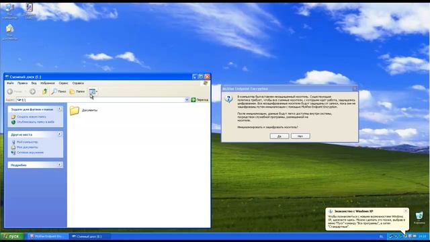This screenshot has width=430, height=242.
Task: Close the McAfee Endpoint Encryption dialog
Action: 355,88
